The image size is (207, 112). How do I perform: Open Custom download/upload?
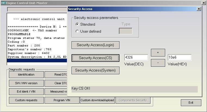pos(97,100)
